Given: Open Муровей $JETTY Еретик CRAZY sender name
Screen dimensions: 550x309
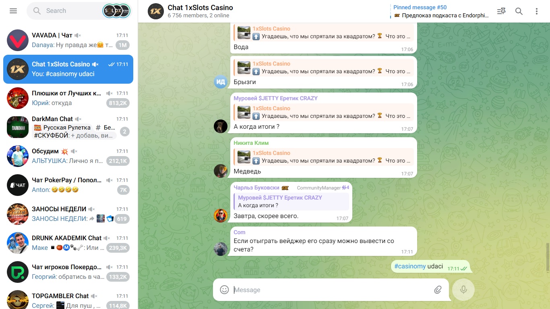Looking at the screenshot, I should coord(275,98).
